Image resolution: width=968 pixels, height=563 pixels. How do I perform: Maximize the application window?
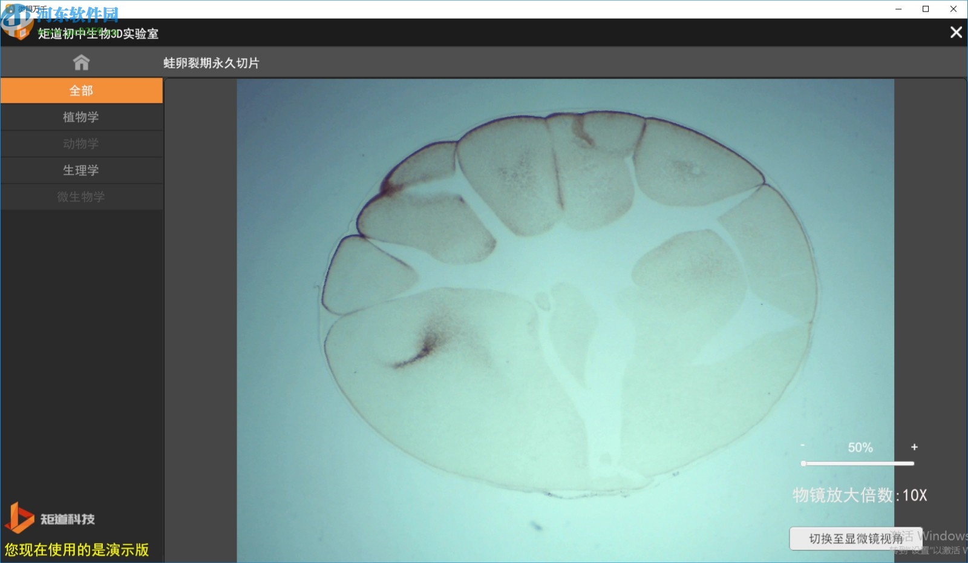(x=926, y=9)
